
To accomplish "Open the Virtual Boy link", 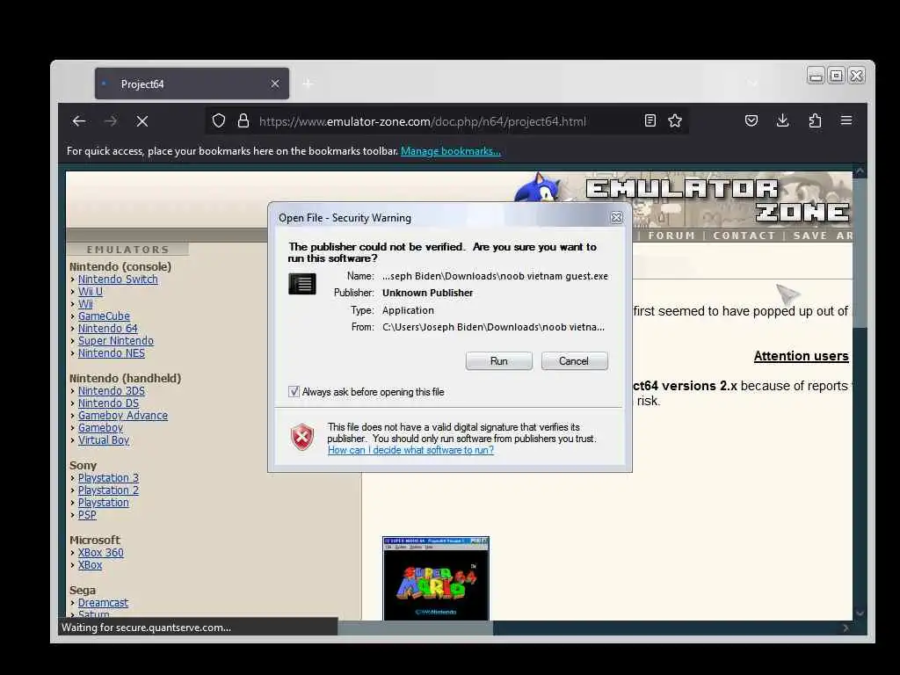I will [104, 441].
